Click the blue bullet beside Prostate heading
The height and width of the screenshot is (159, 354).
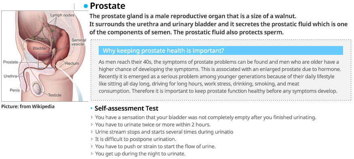85,6
